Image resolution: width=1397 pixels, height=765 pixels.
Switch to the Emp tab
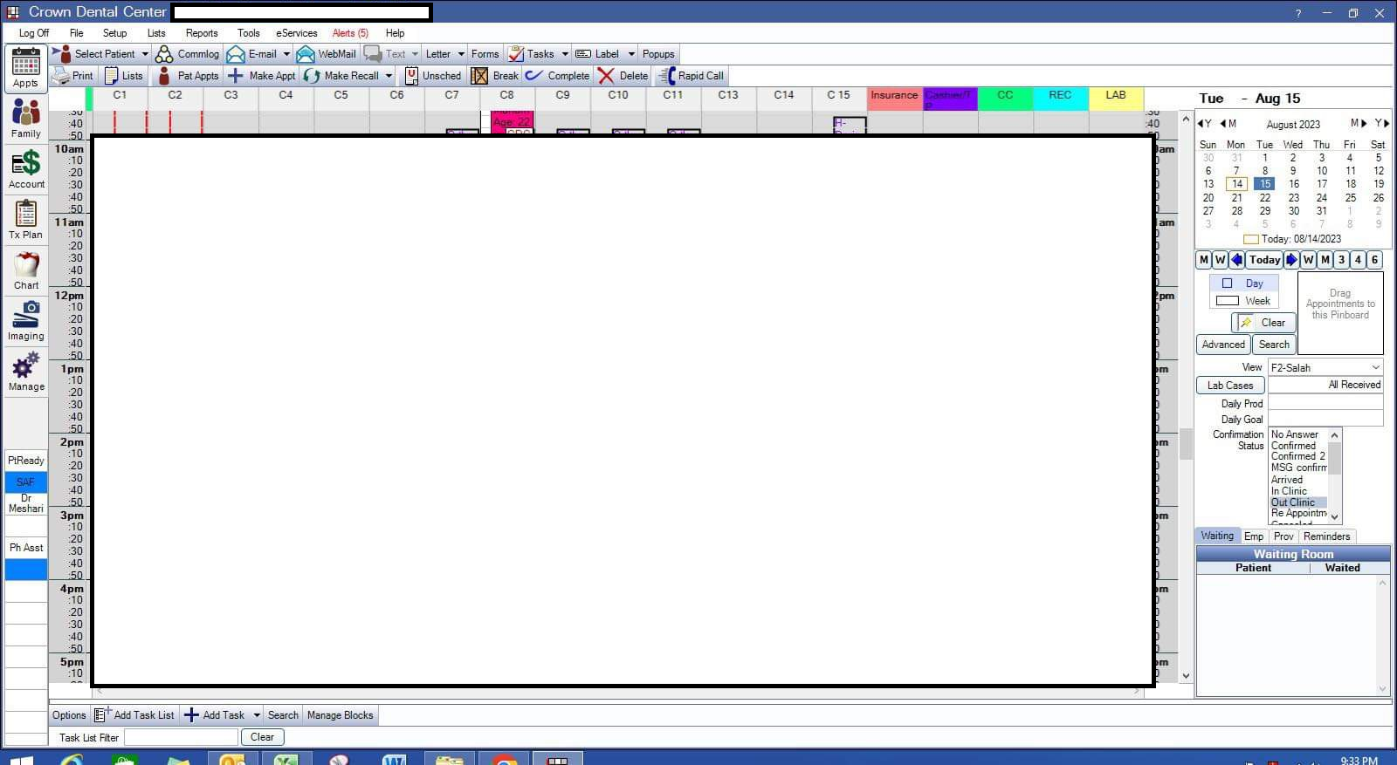(1254, 536)
